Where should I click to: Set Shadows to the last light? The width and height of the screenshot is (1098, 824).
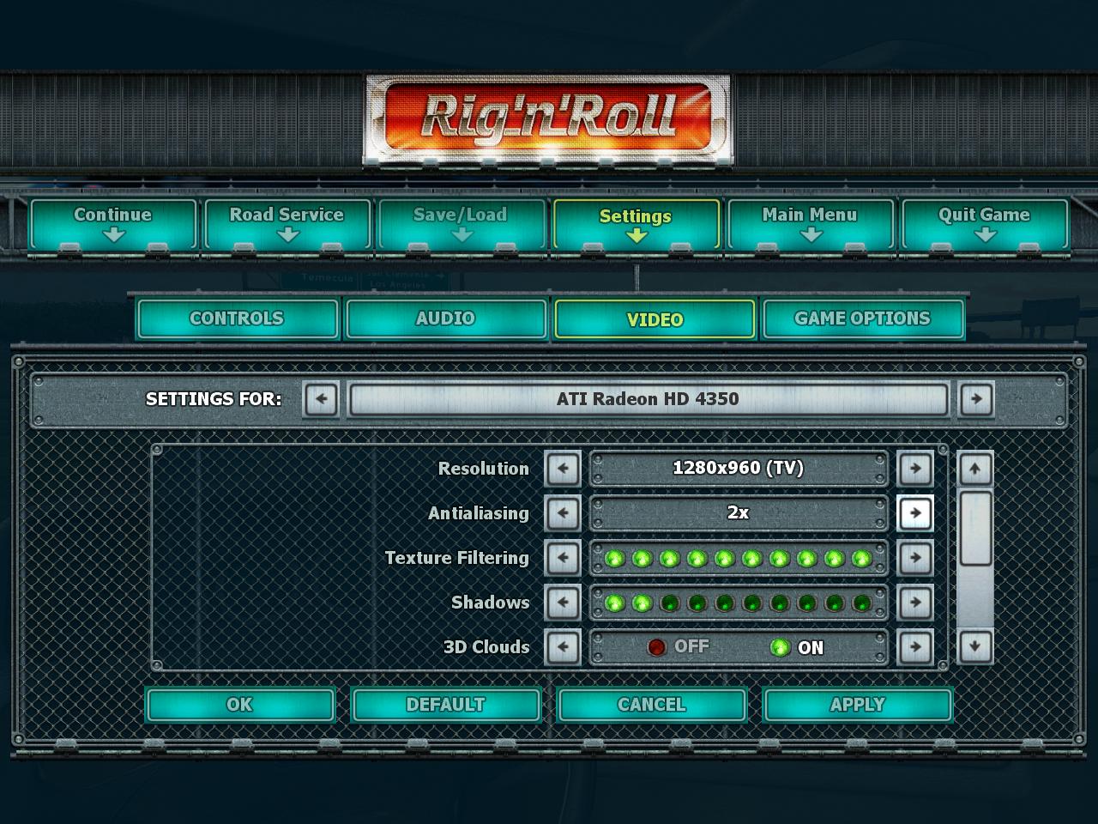click(861, 603)
